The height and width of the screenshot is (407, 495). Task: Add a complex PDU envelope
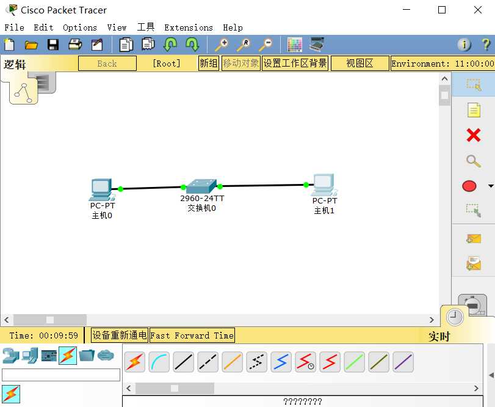tap(474, 263)
